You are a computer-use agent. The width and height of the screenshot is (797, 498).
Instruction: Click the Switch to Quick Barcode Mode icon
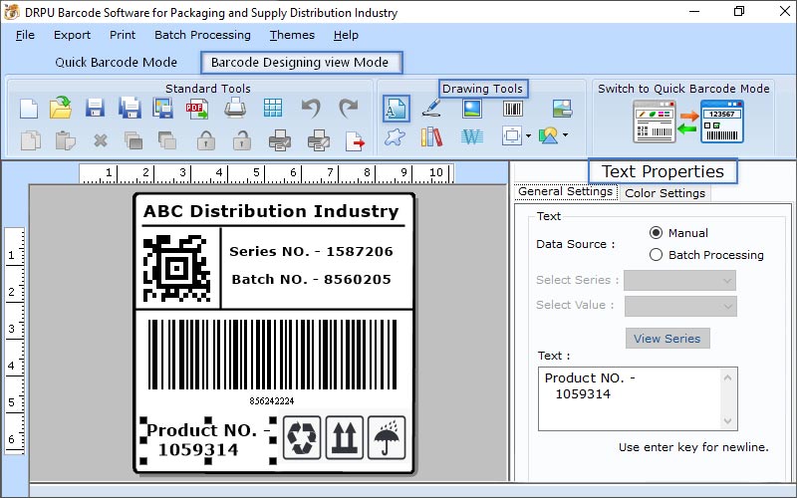coord(688,122)
